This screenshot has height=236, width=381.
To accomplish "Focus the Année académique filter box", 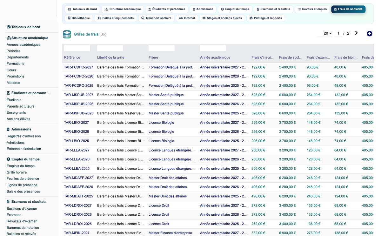I will click(213, 48).
